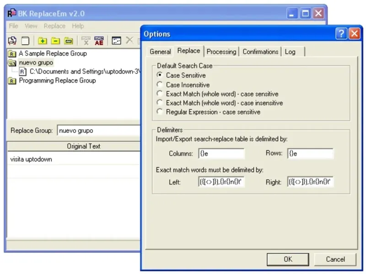Close the BK ReplaceEm main window

click(318, 13)
